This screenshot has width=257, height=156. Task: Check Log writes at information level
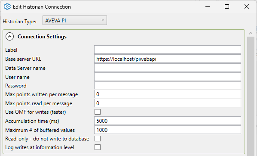point(98,147)
